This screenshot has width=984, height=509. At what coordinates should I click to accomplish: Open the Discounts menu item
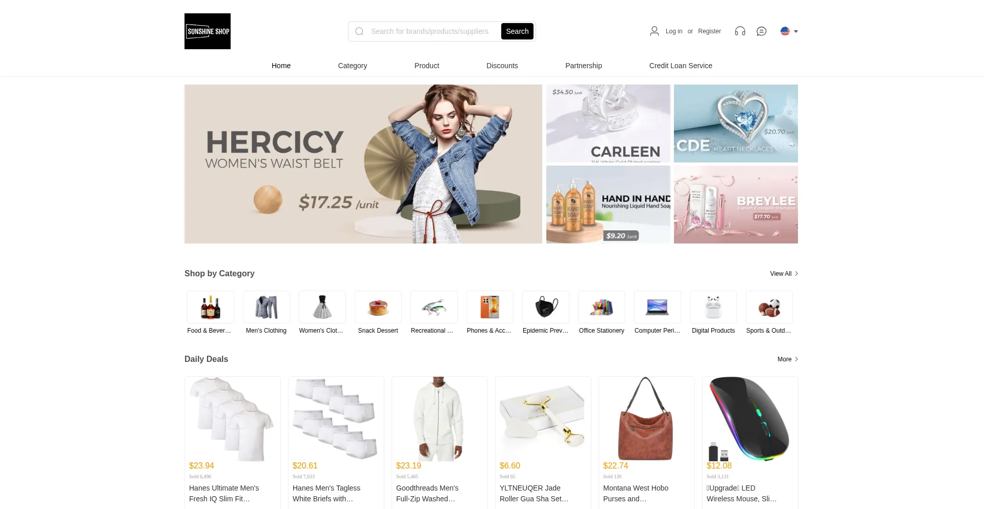click(502, 66)
